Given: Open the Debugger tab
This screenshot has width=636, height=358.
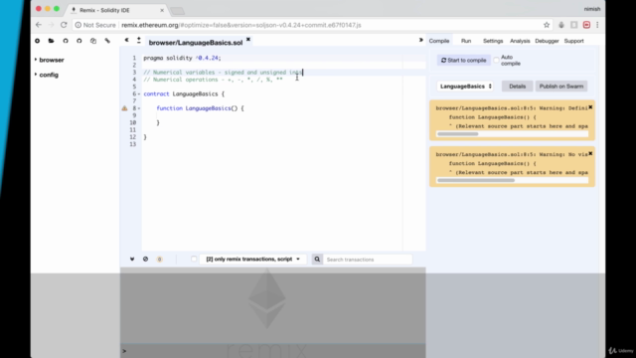Looking at the screenshot, I should [547, 41].
